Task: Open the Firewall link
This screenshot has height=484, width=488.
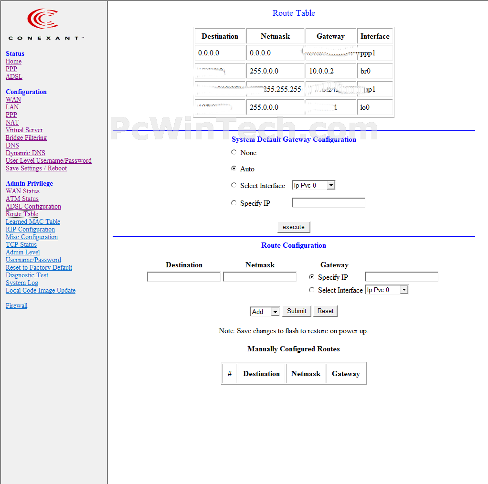Action: point(17,305)
